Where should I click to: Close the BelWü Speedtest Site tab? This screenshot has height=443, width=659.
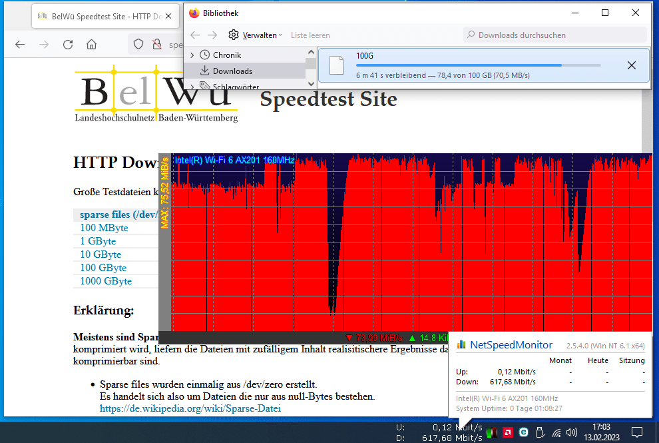click(168, 17)
